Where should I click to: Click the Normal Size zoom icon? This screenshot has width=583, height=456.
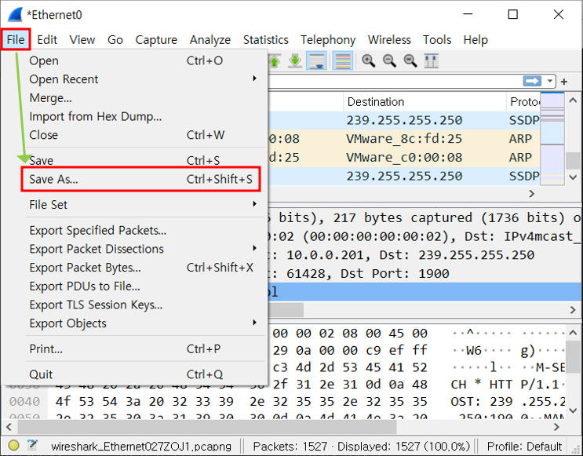[x=410, y=60]
